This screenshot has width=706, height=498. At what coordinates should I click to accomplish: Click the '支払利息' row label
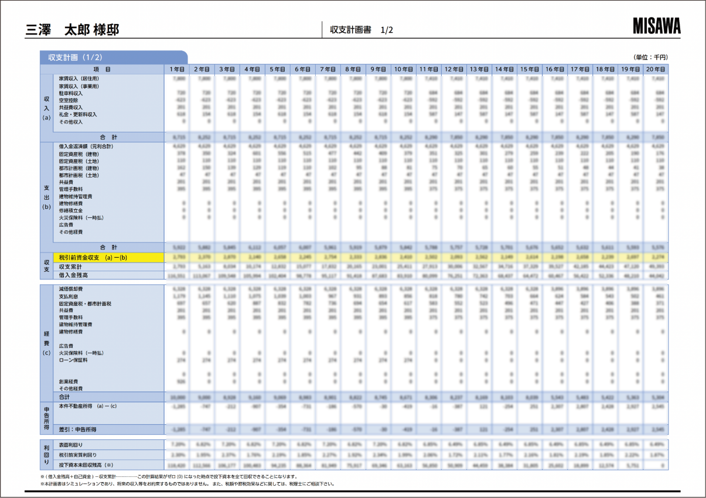coord(69,296)
